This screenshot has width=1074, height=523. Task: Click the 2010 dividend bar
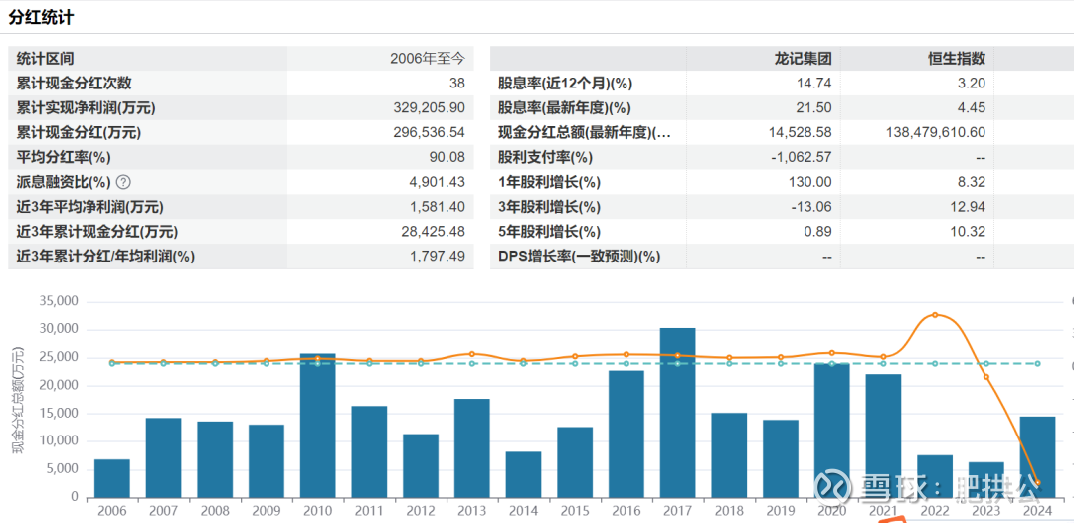click(x=318, y=426)
